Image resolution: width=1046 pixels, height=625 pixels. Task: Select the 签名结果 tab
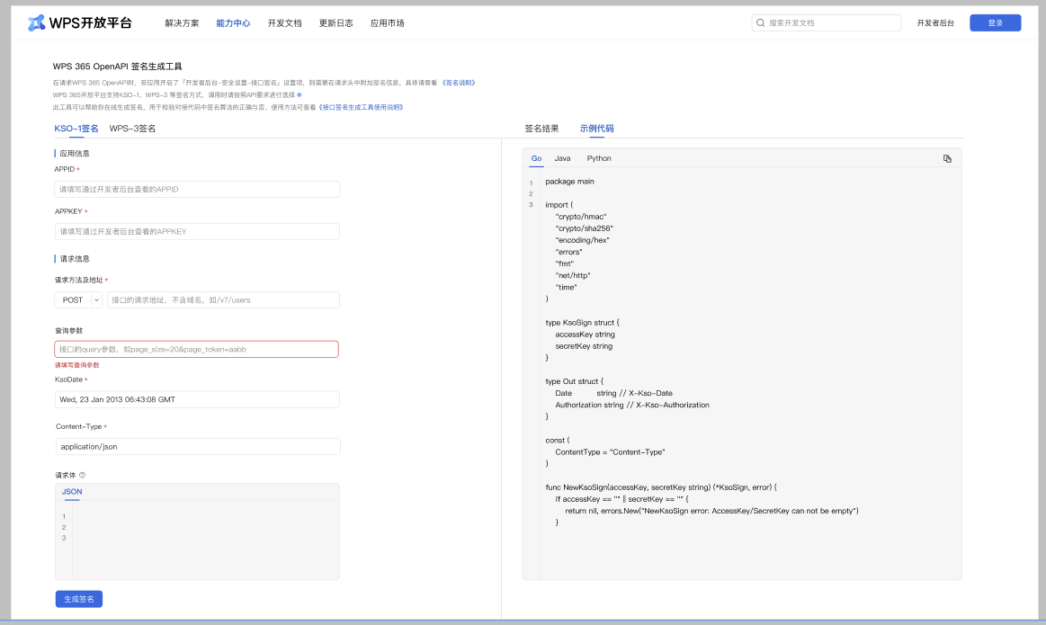click(x=541, y=129)
